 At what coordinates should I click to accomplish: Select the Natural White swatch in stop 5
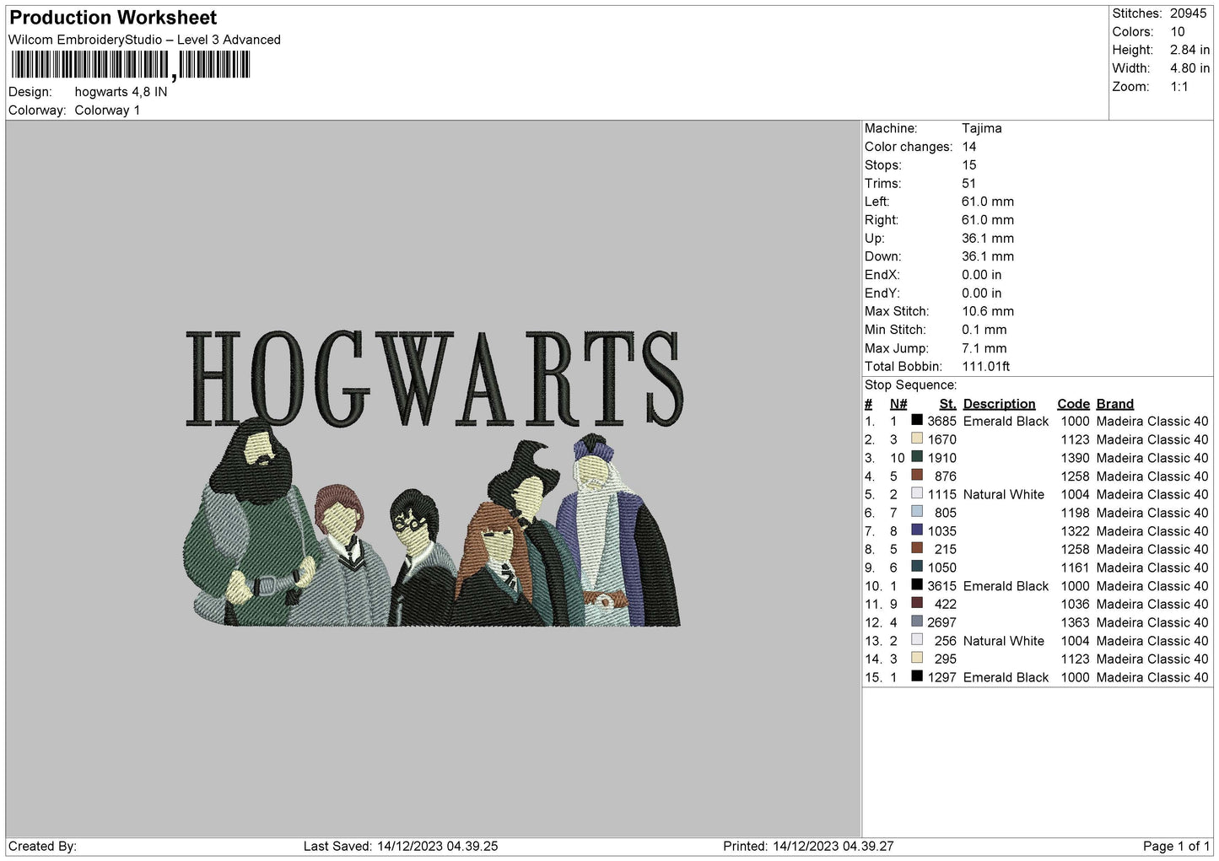917,493
